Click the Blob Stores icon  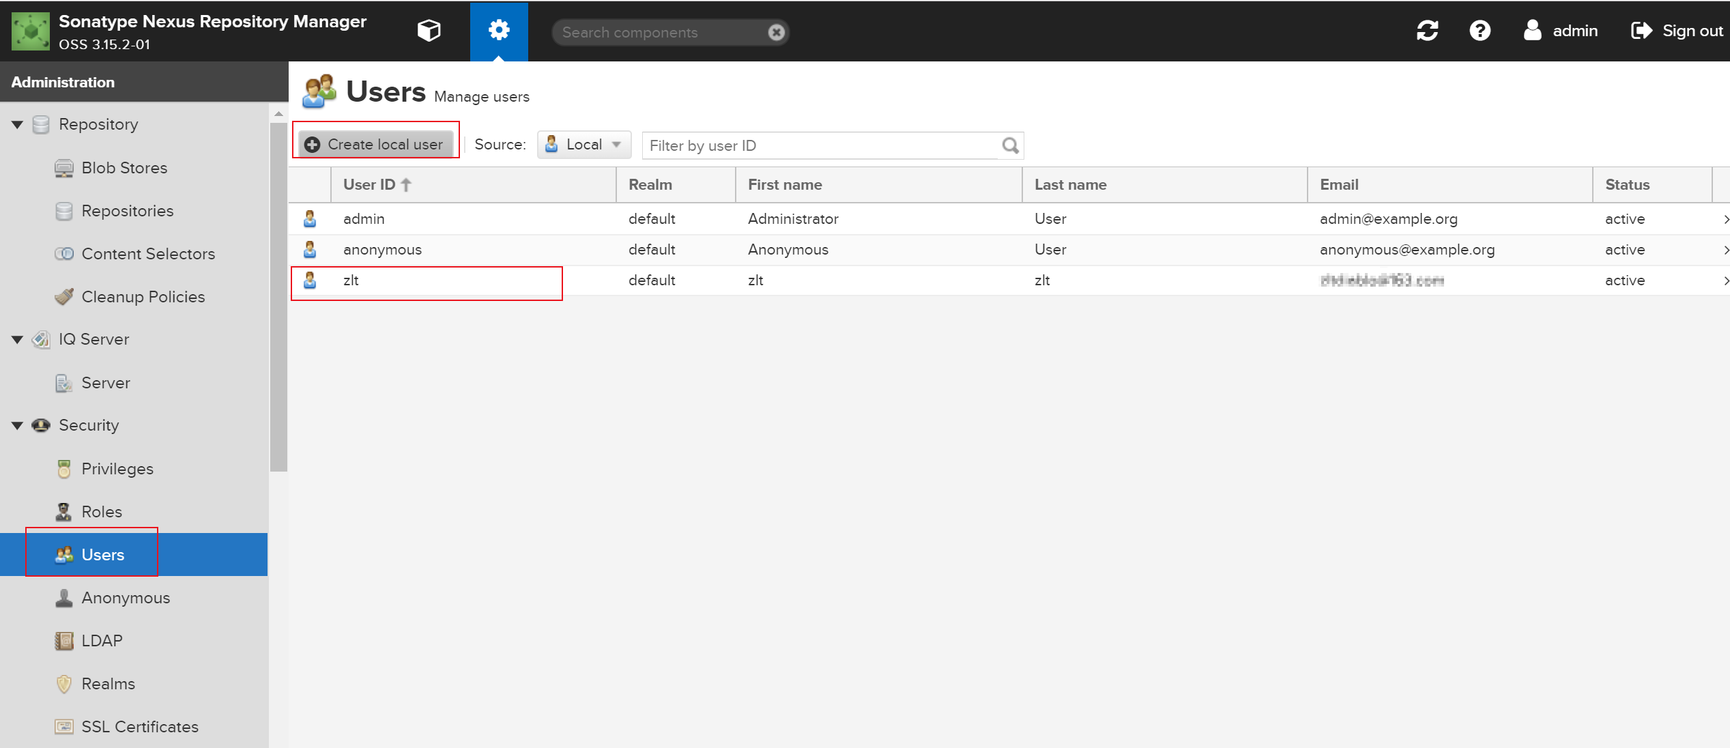coord(64,168)
